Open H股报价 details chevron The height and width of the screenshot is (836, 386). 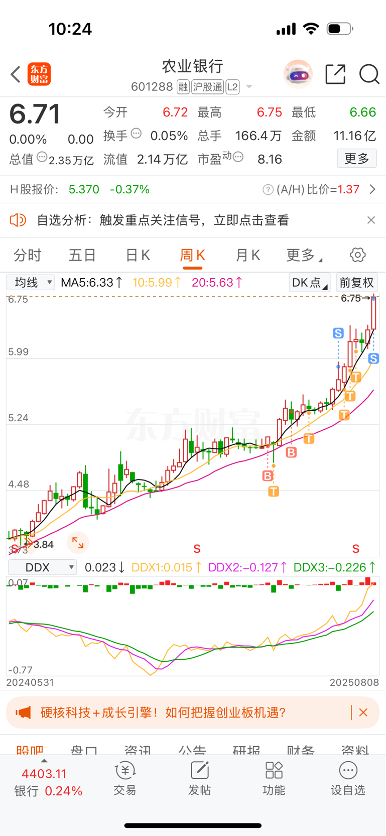[x=372, y=189]
